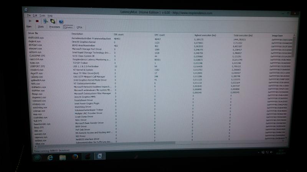
Task: Click the NetBIOS interface driver description
Action: click(87, 139)
